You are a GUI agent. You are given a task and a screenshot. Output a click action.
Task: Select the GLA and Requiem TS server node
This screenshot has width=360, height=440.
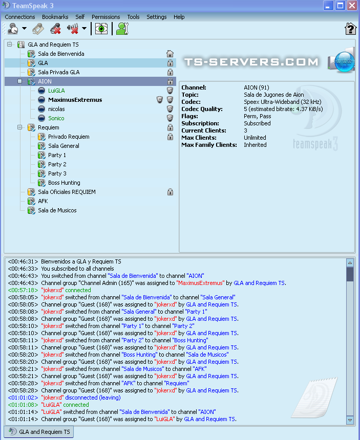pyautogui.click(x=53, y=45)
